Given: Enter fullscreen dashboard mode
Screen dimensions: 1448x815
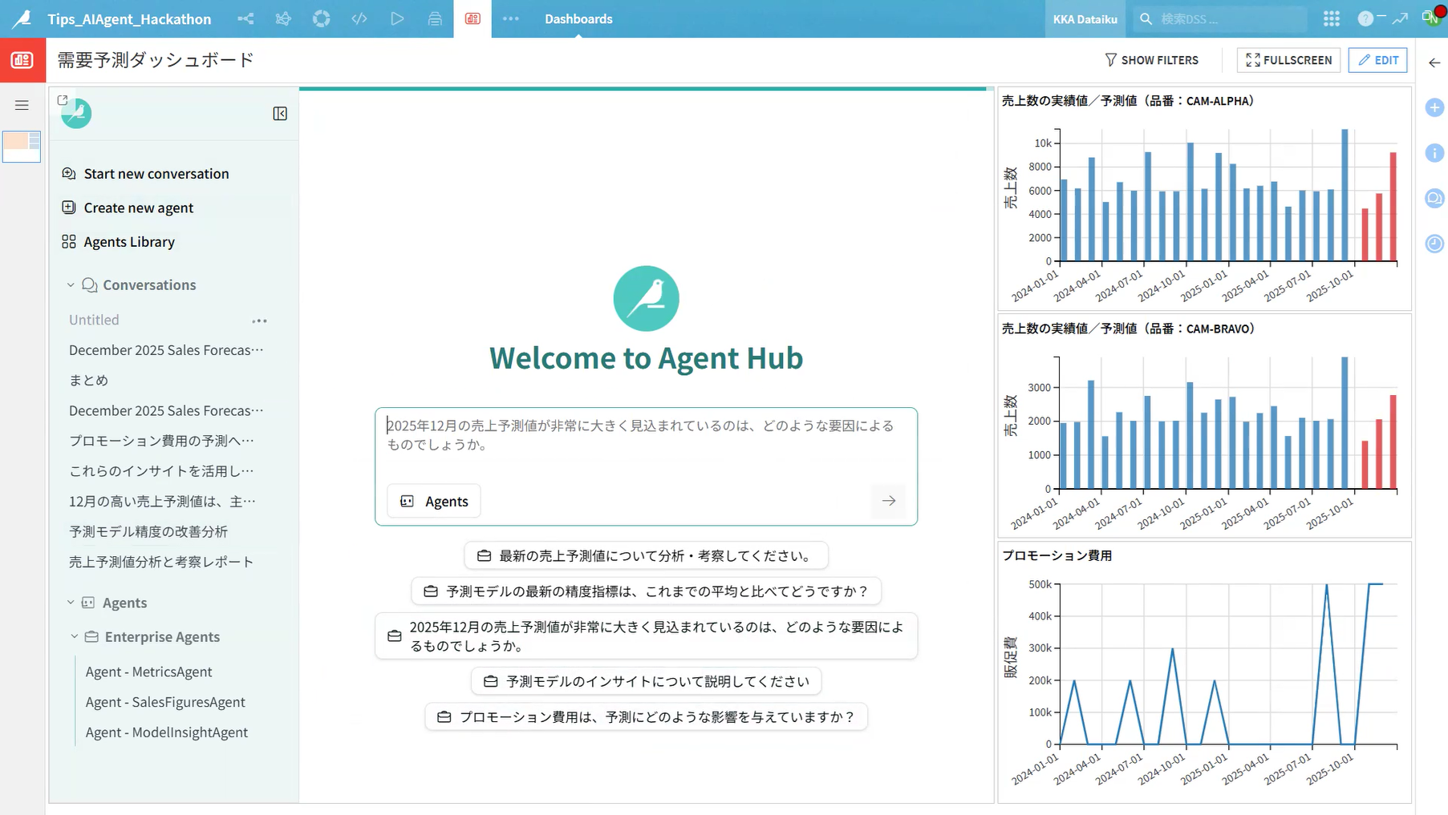Looking at the screenshot, I should pyautogui.click(x=1288, y=60).
